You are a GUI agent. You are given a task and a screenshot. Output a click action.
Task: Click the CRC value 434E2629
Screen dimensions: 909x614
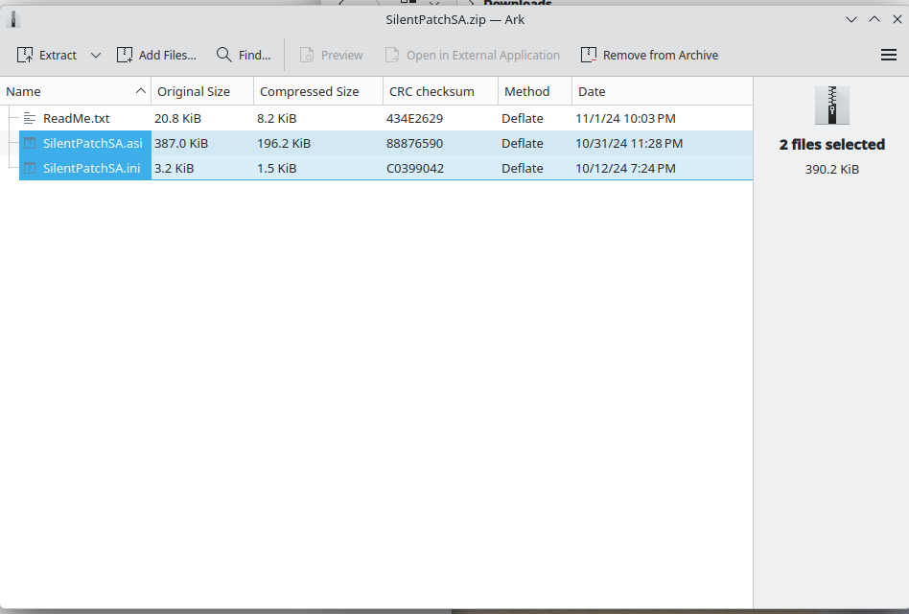[415, 118]
